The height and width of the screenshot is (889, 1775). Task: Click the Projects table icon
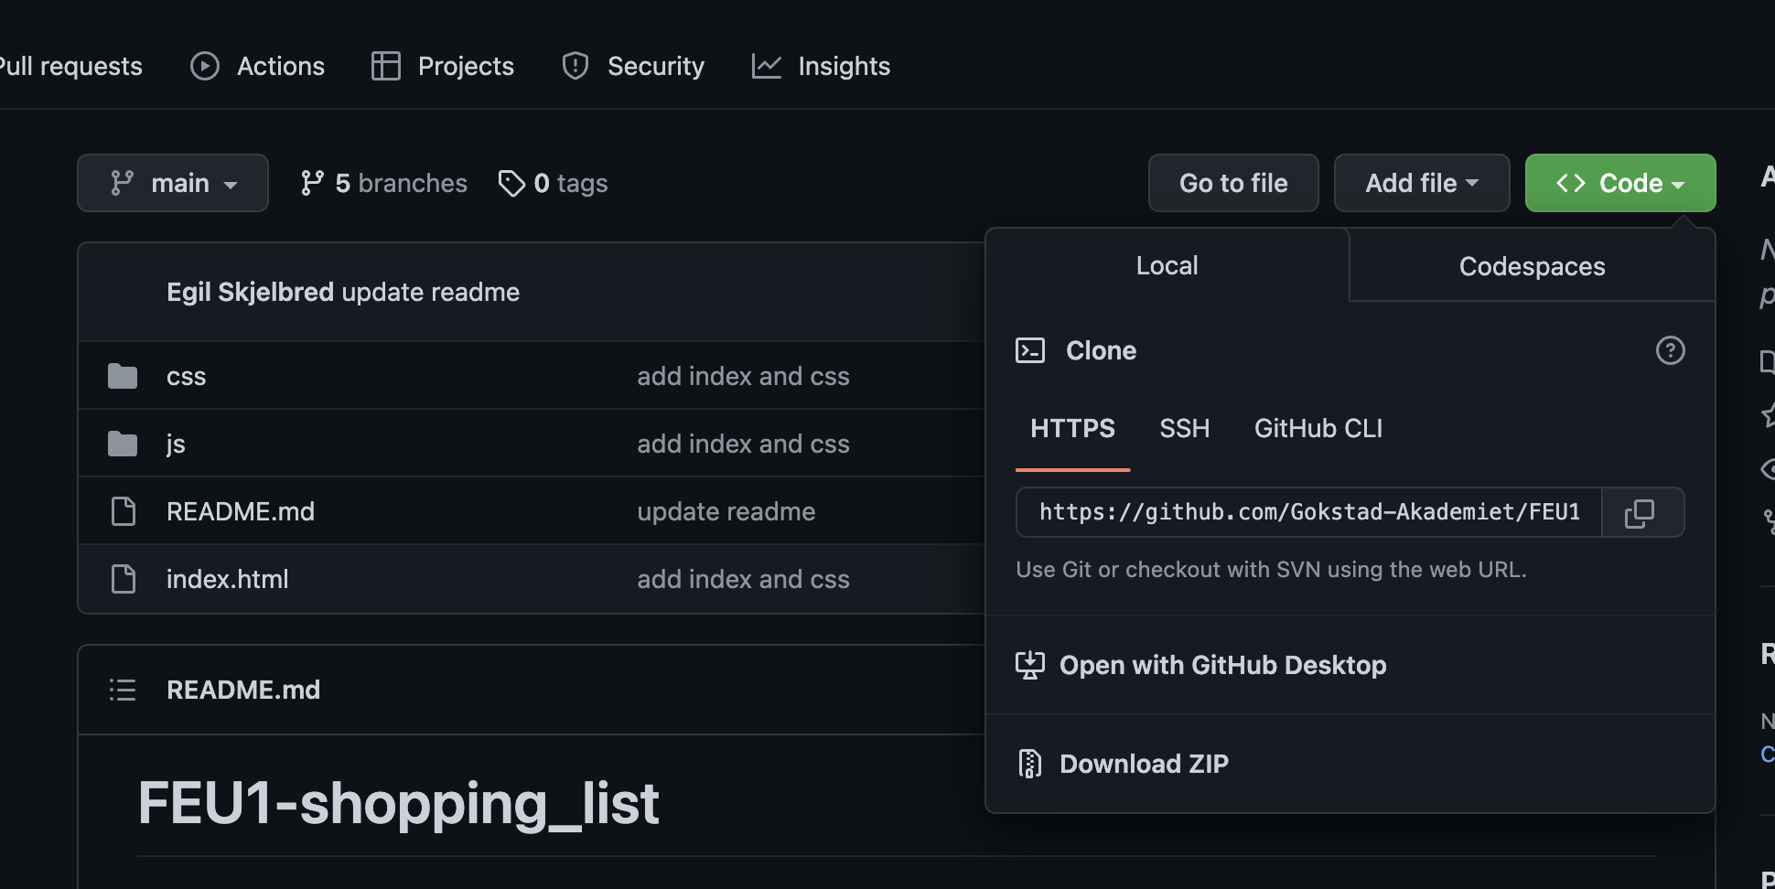pos(386,66)
